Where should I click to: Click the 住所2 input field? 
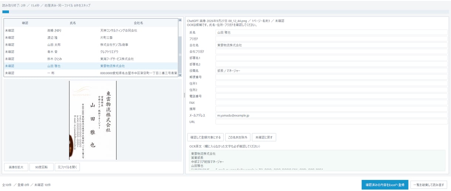coord(331,90)
